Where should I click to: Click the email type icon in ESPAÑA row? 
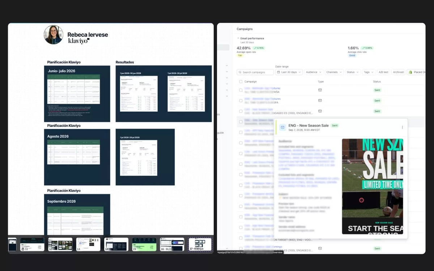(320, 90)
